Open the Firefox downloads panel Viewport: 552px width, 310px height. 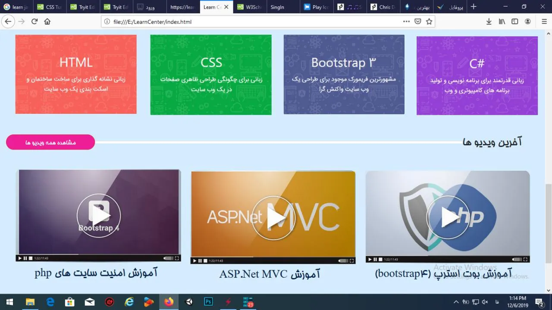tap(489, 22)
